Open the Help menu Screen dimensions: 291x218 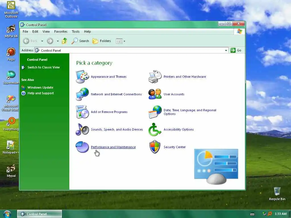click(88, 32)
